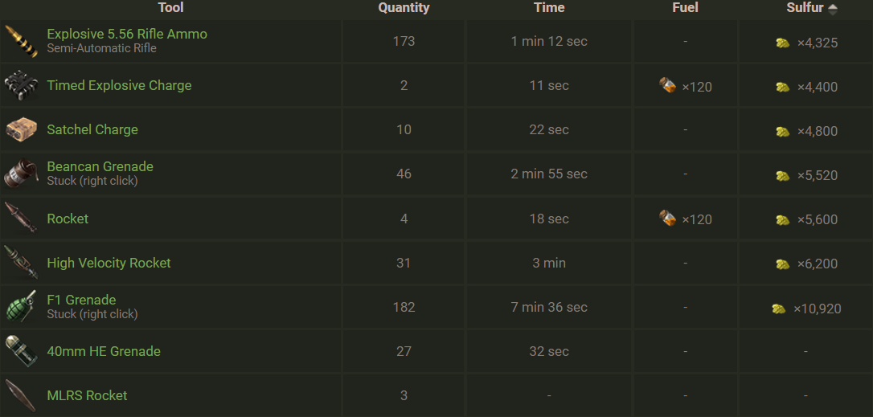
Task: Sort table by Quantity column
Action: 404,8
